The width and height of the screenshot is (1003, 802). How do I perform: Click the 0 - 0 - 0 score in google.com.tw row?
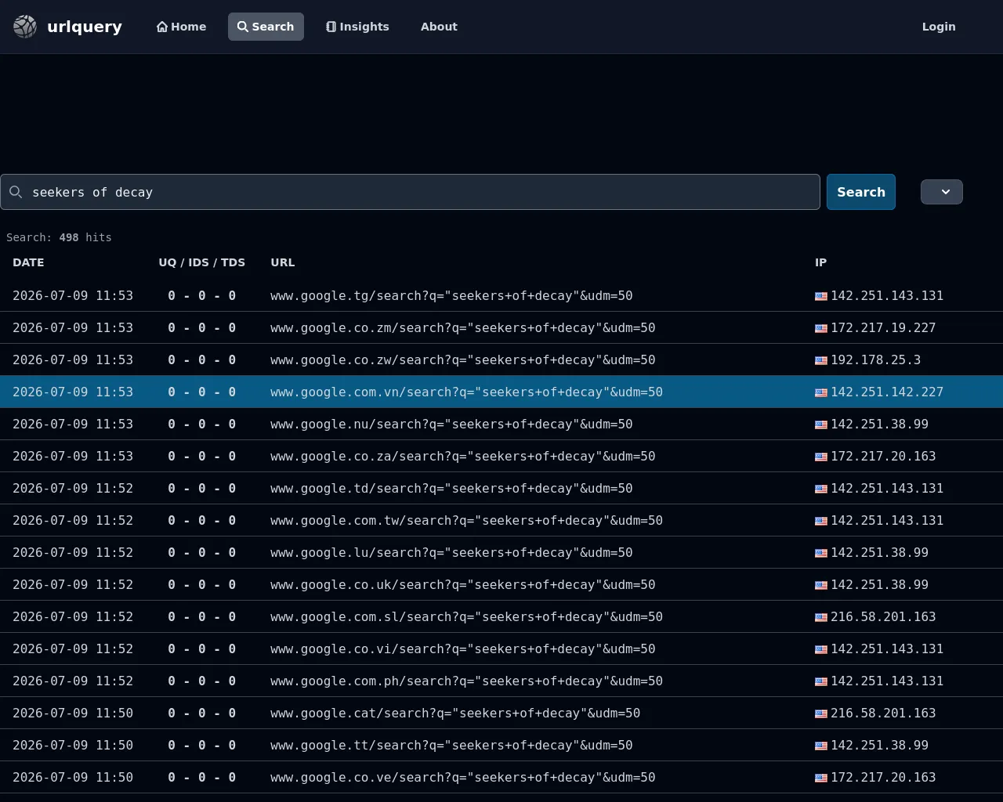pos(202,521)
